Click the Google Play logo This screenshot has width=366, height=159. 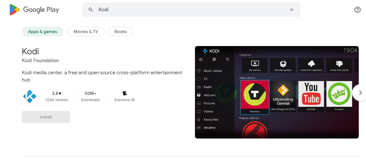(x=34, y=10)
